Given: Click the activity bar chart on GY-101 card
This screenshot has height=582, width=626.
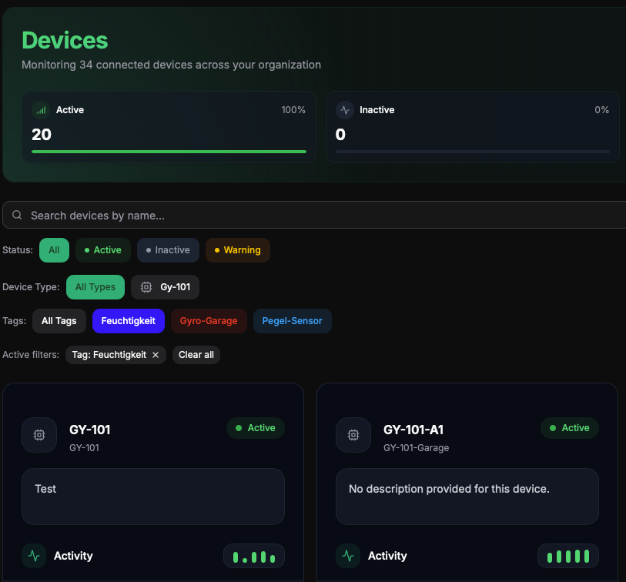Looking at the screenshot, I should (x=254, y=556).
